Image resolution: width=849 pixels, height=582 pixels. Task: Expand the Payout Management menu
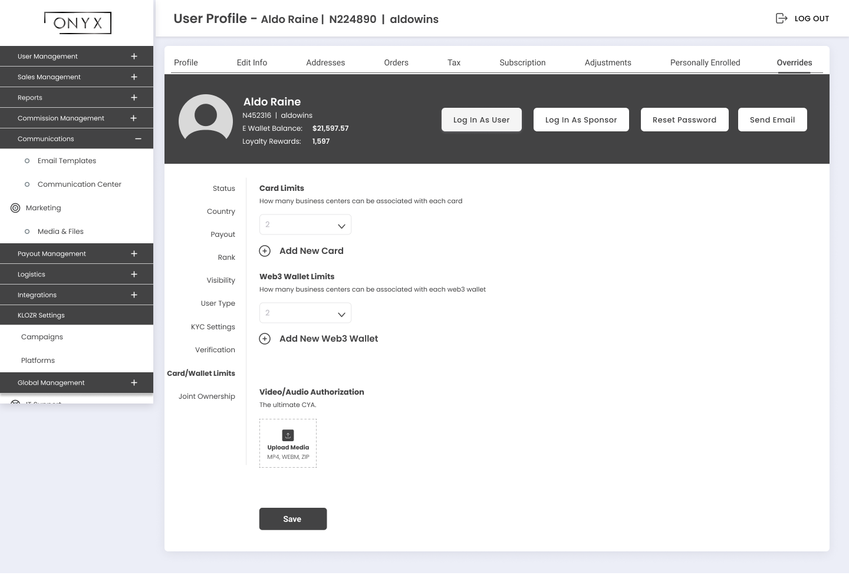pyautogui.click(x=134, y=254)
